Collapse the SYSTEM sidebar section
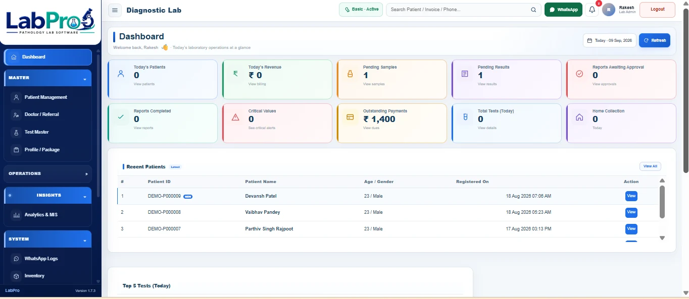The width and height of the screenshot is (689, 299). coord(47,239)
